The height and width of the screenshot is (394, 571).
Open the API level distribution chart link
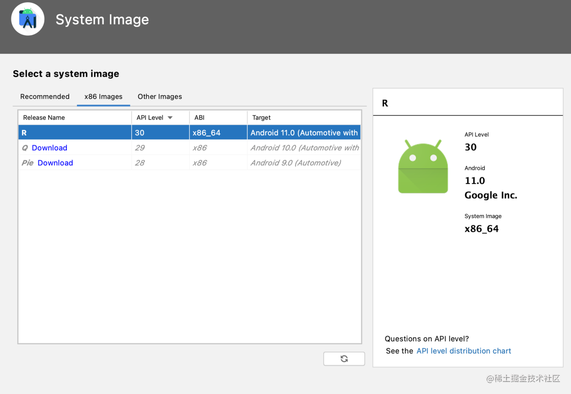coord(464,351)
